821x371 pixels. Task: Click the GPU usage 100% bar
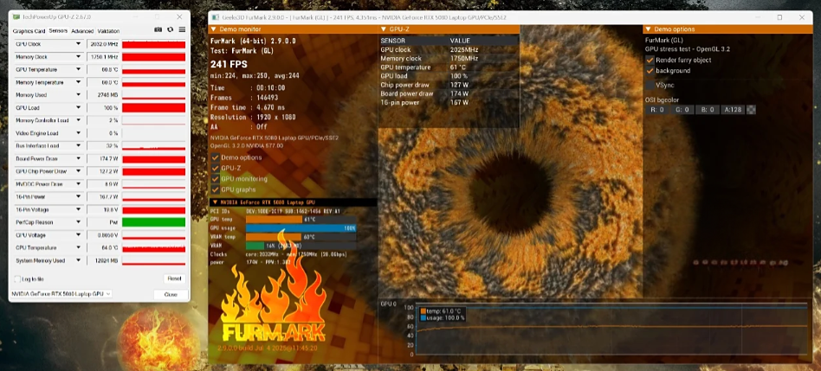coord(301,228)
